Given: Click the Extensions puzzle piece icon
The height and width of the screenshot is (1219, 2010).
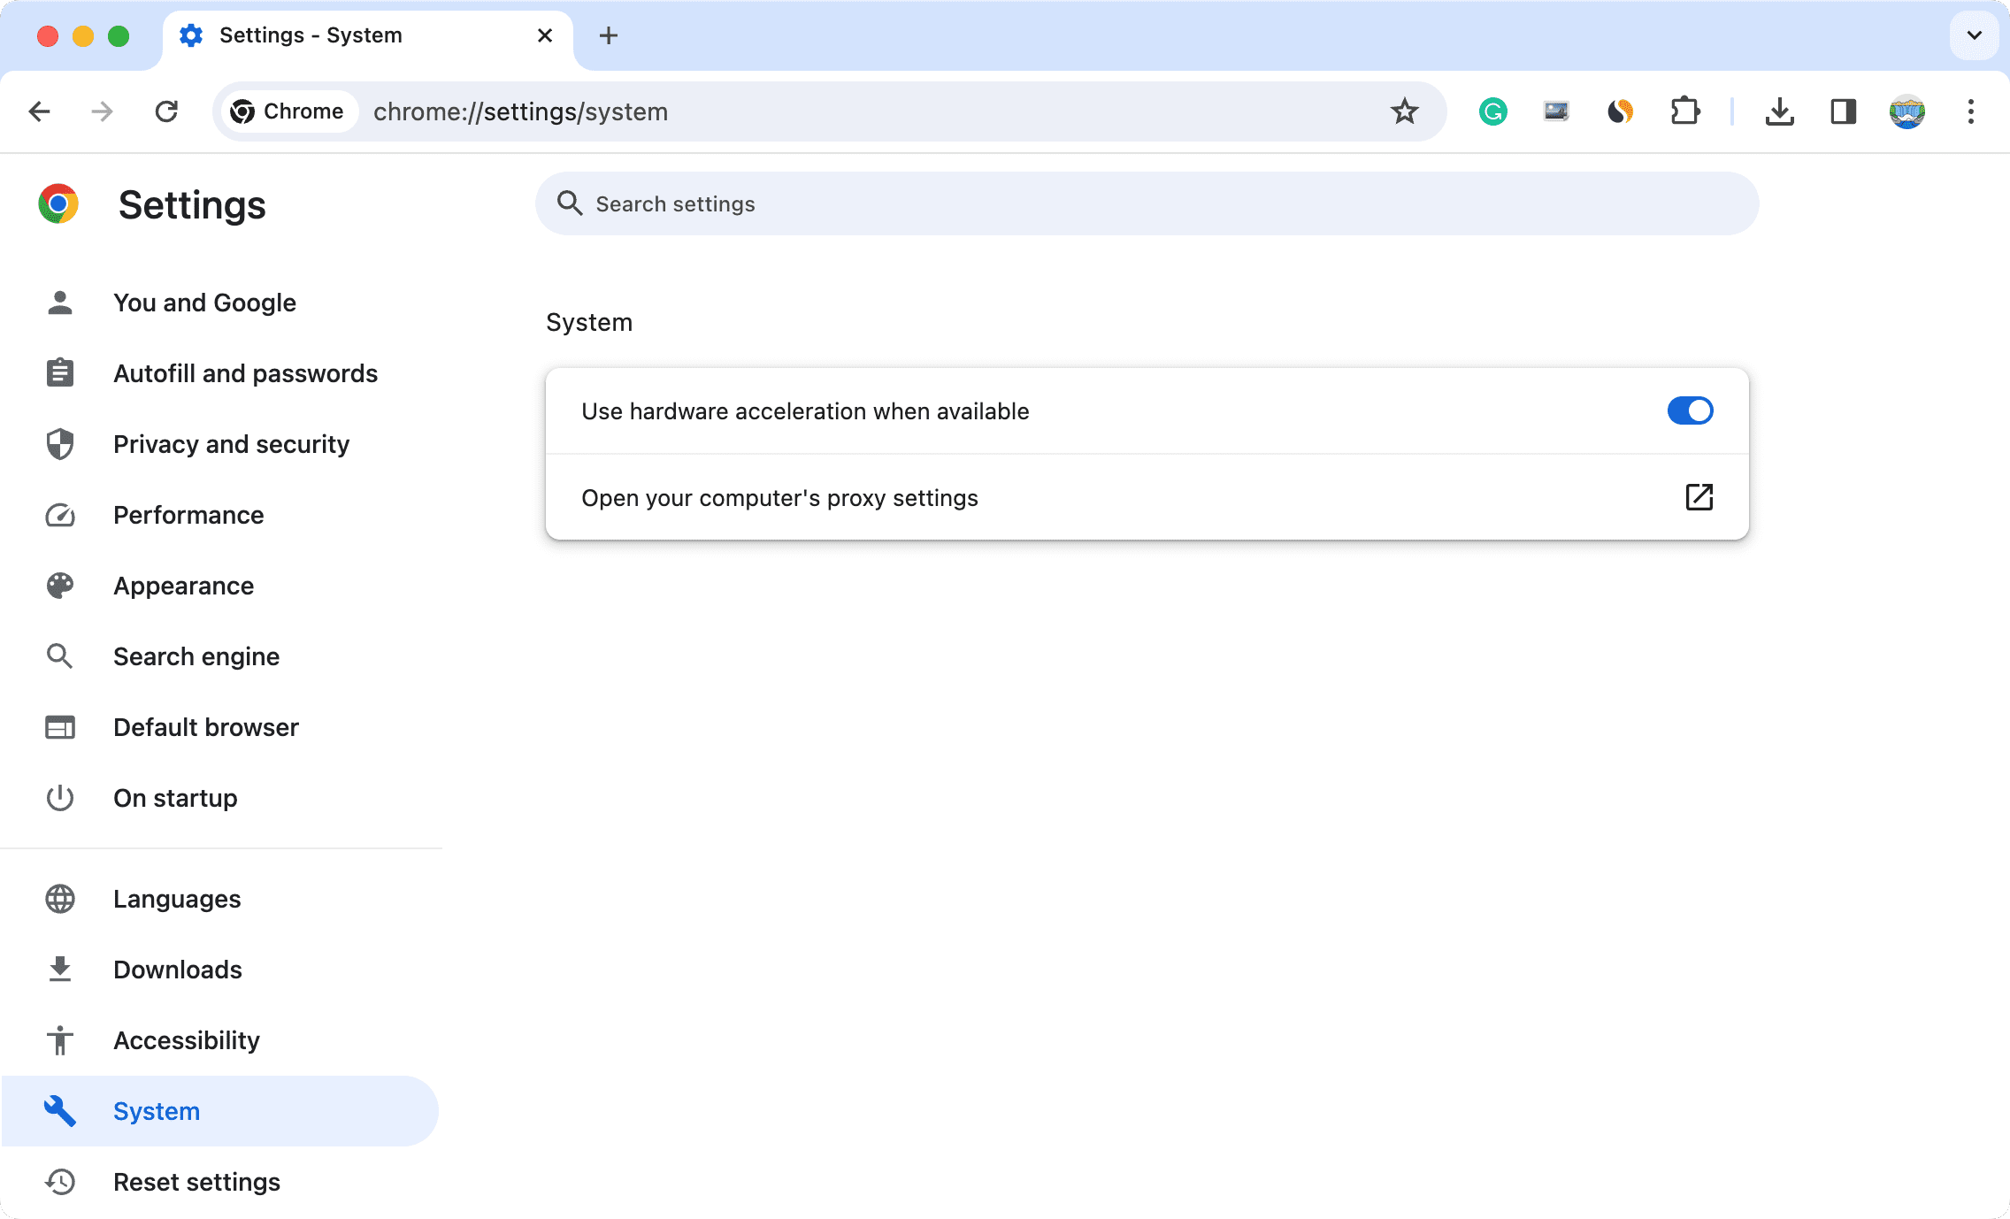Looking at the screenshot, I should tap(1684, 111).
